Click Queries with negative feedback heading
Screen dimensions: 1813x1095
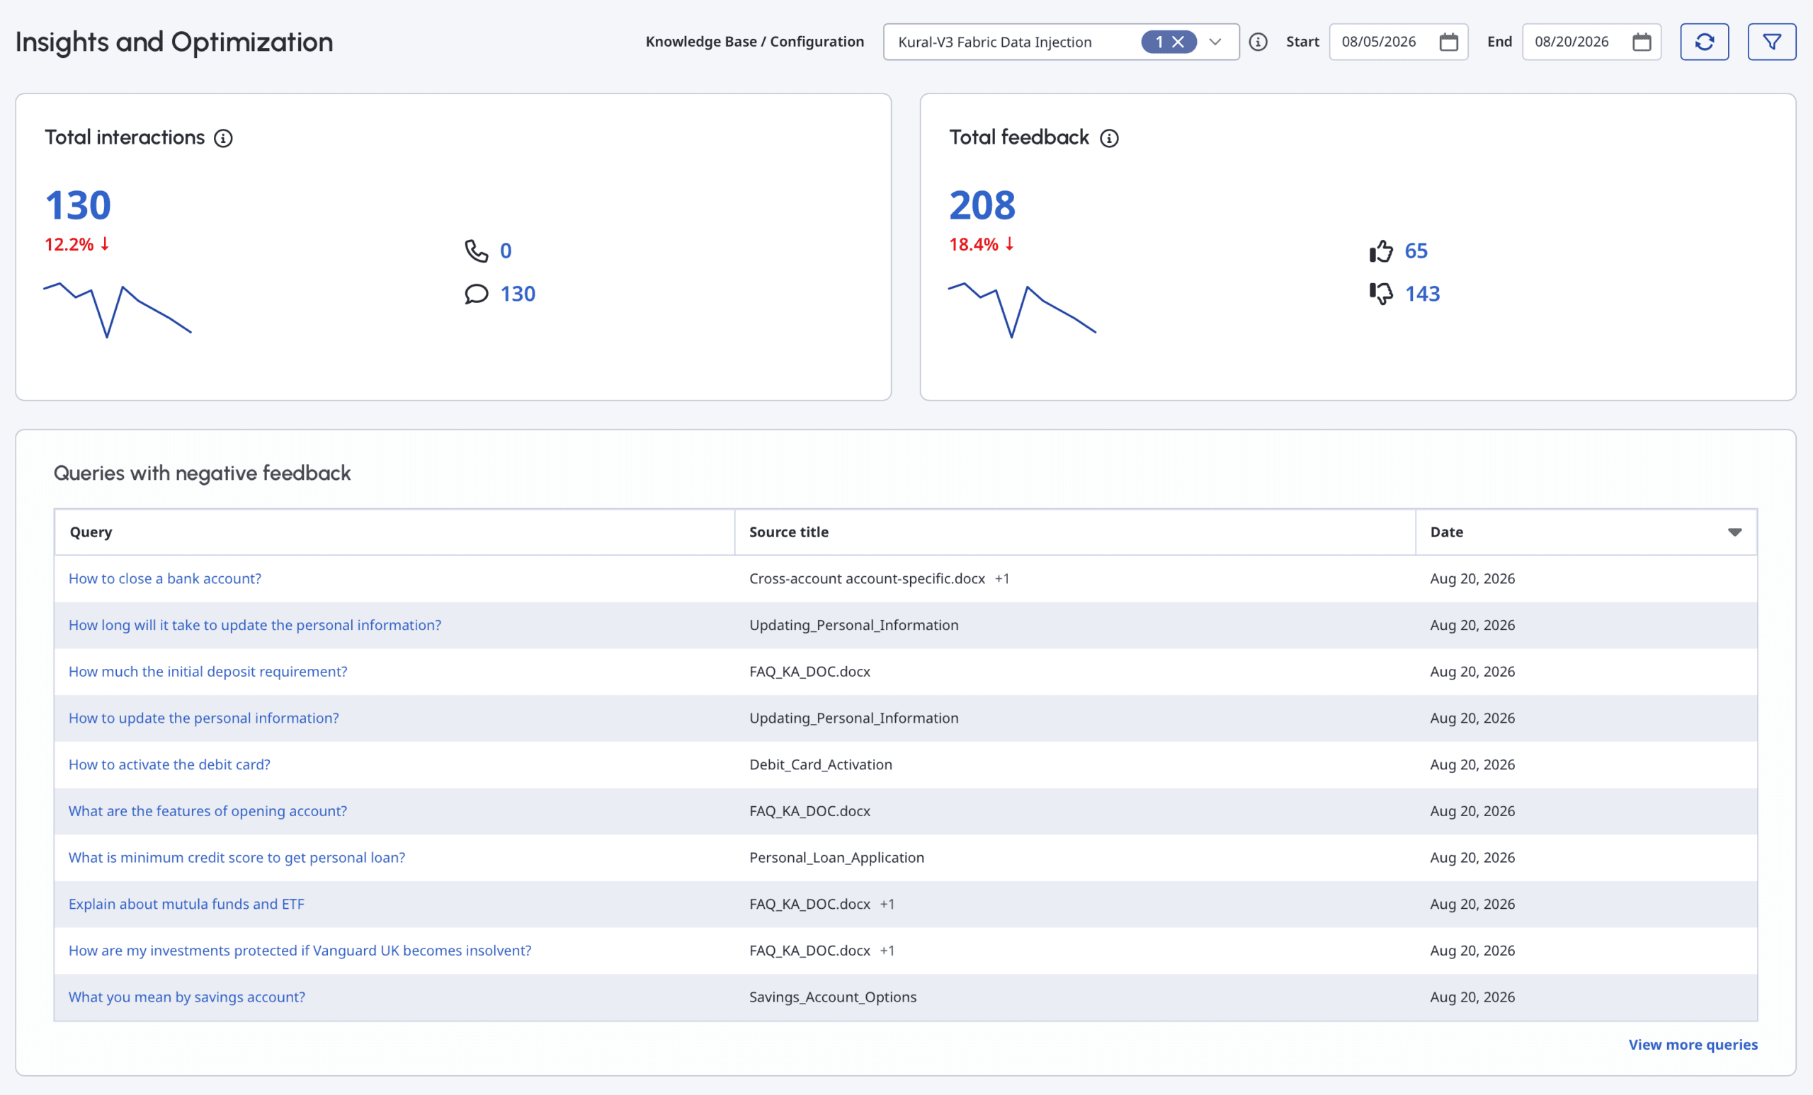coord(202,473)
